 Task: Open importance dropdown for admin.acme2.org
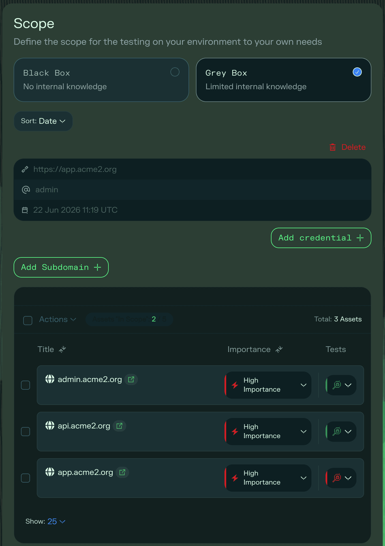pos(268,385)
